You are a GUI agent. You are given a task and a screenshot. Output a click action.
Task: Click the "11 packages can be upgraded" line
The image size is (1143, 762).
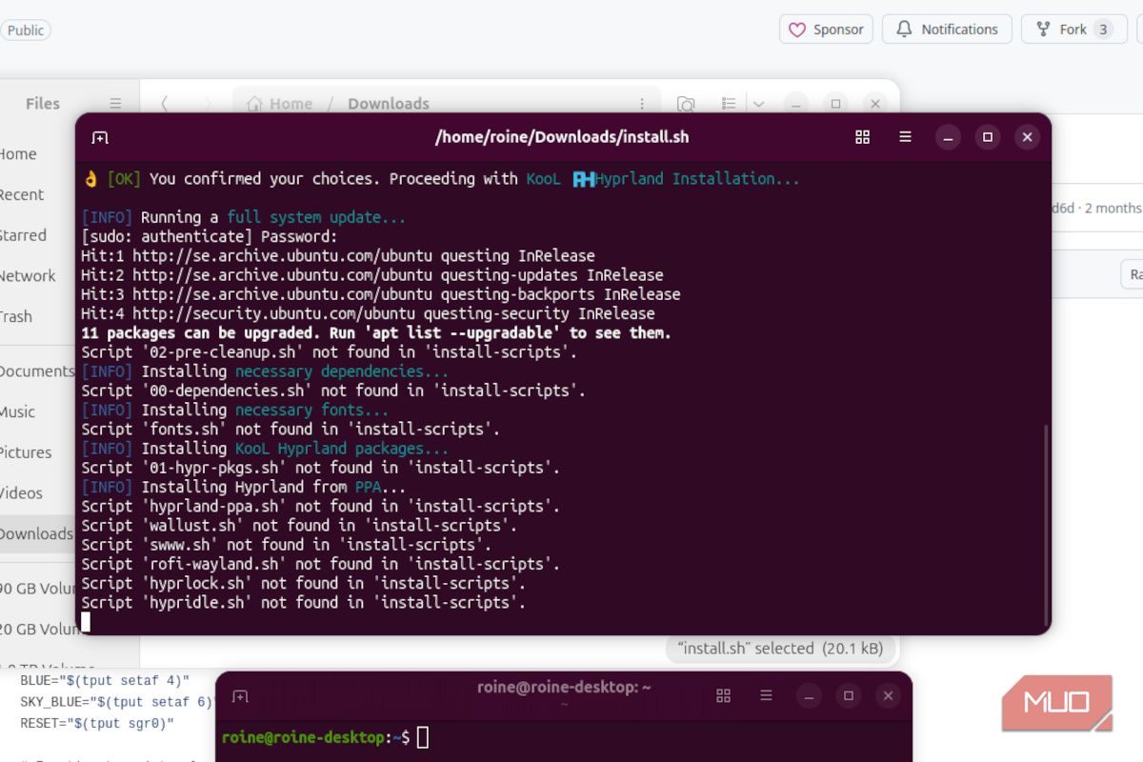point(376,333)
